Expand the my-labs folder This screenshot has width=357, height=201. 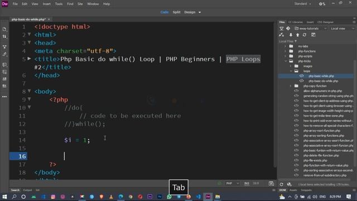point(285,46)
